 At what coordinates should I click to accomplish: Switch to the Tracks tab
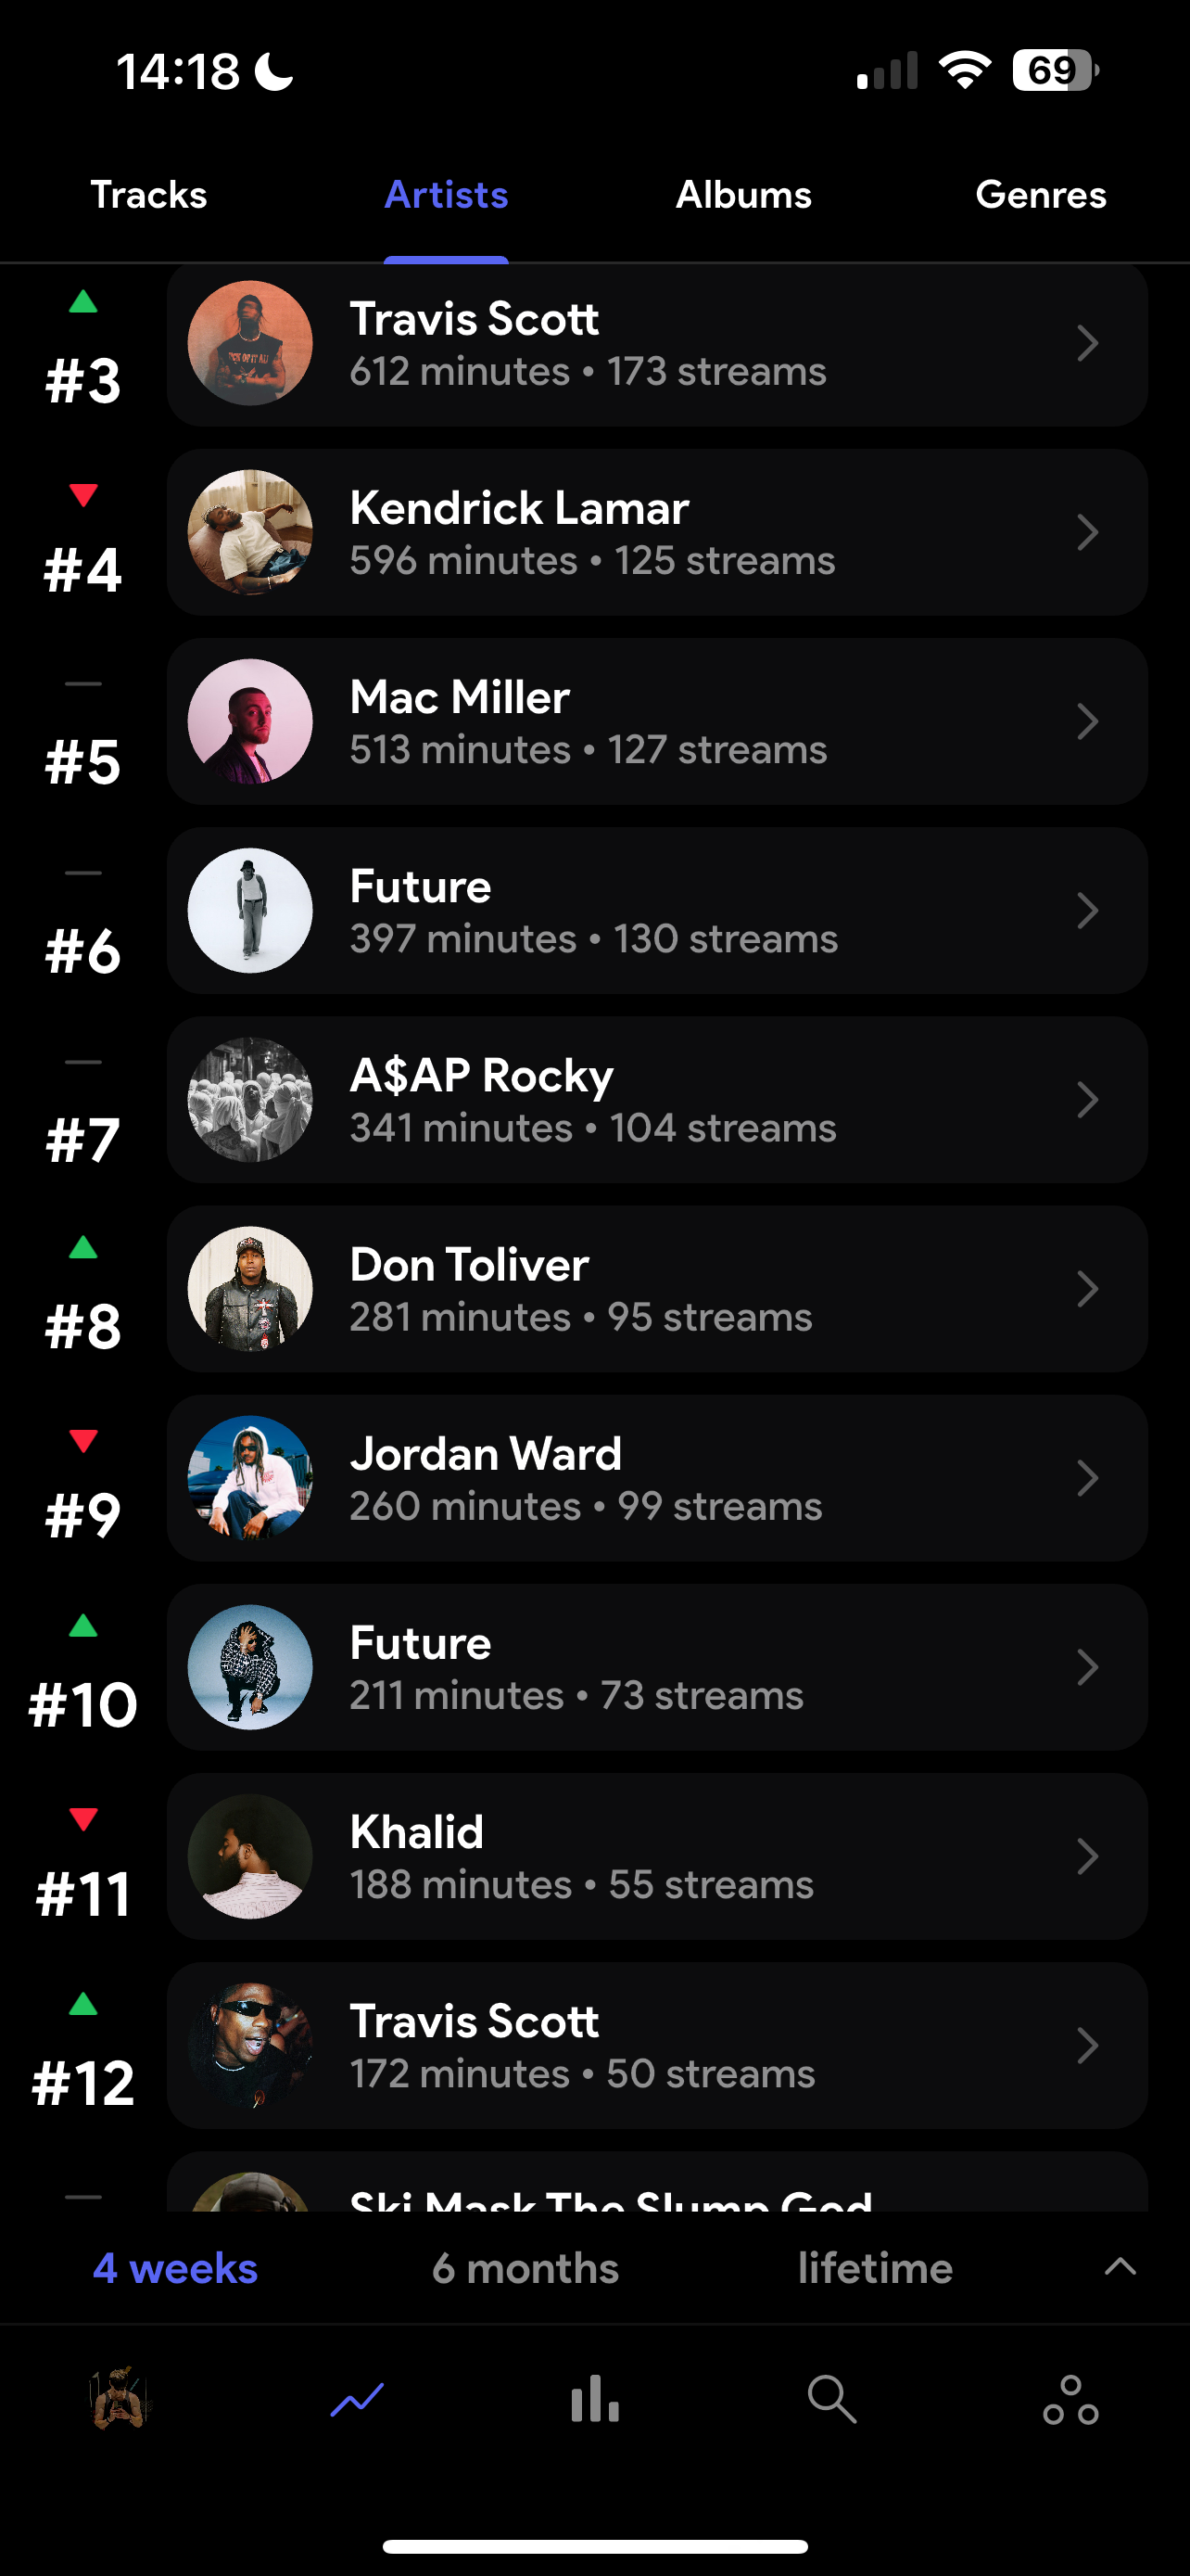(x=149, y=195)
